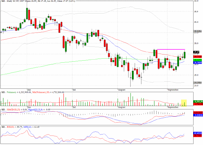Click Jul on the price chart axis

tap(74, 90)
